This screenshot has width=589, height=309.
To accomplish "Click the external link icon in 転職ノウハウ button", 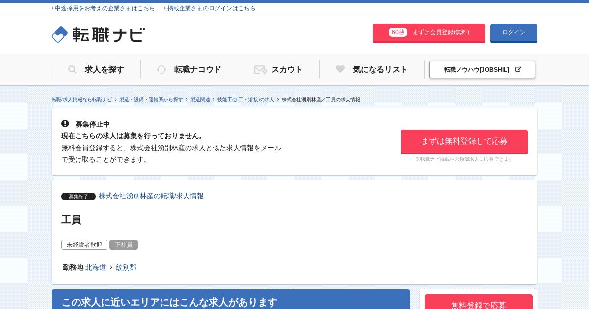I will 518,70.
